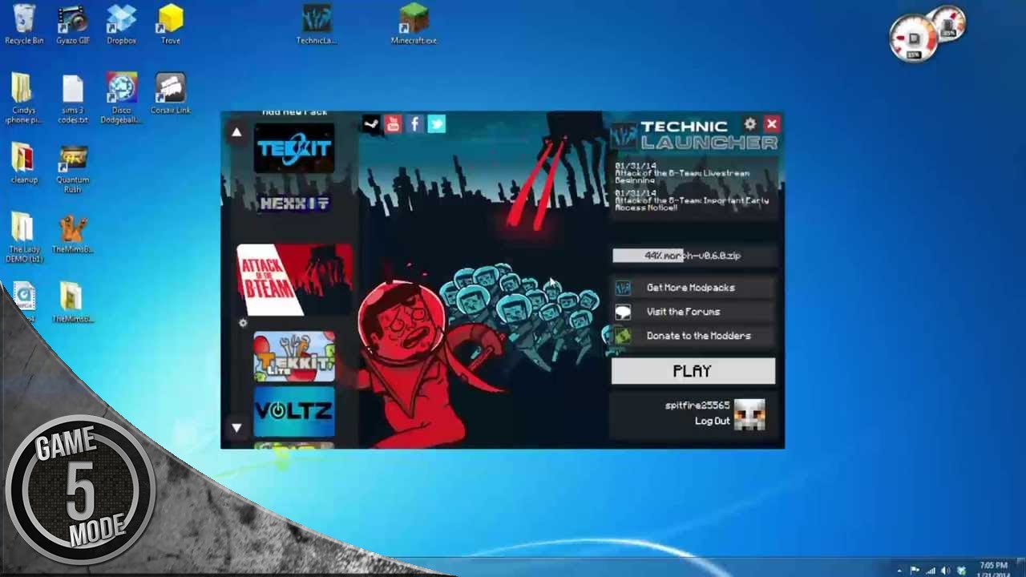Viewport: 1026px width, 577px height.
Task: Select the cleanup folder icon
Action: tap(24, 164)
